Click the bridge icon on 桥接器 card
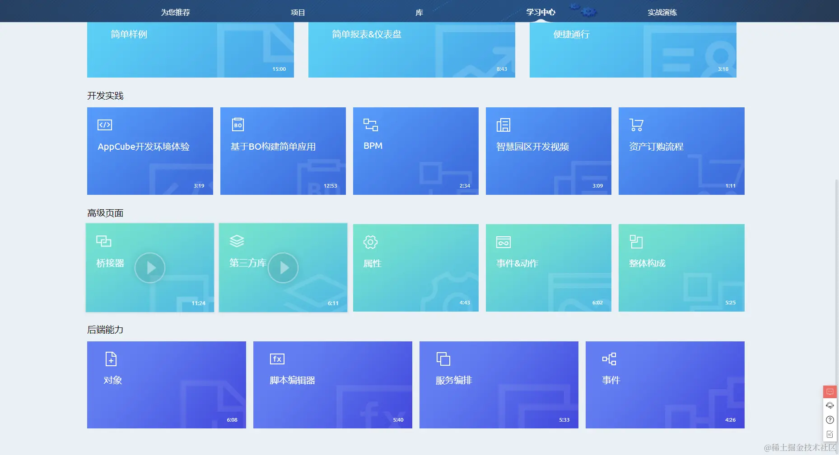 (103, 241)
